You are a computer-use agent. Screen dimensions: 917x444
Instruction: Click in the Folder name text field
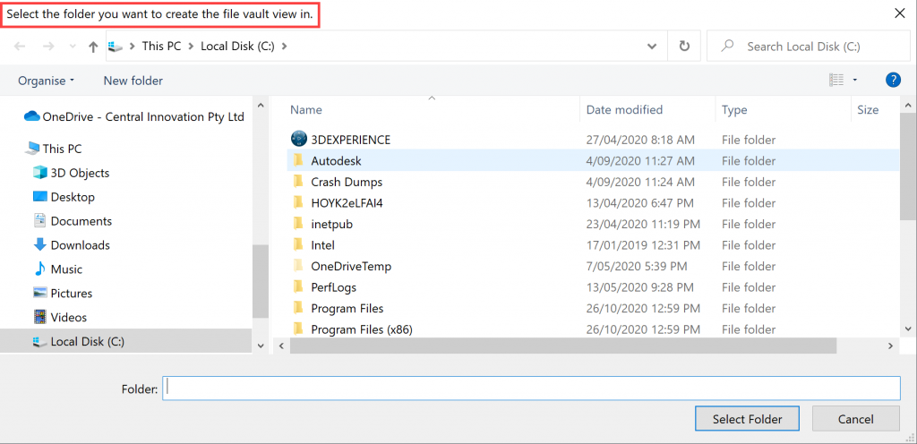(x=530, y=388)
